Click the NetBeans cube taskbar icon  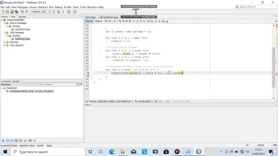(199, 152)
